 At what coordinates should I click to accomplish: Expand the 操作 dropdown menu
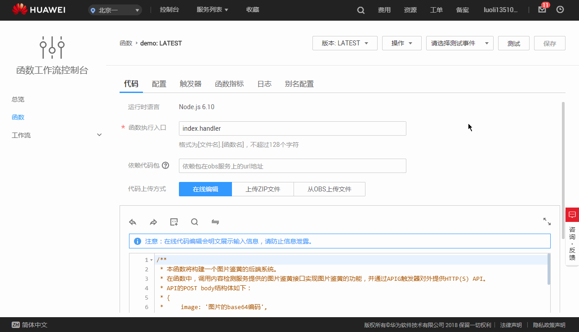coord(401,43)
